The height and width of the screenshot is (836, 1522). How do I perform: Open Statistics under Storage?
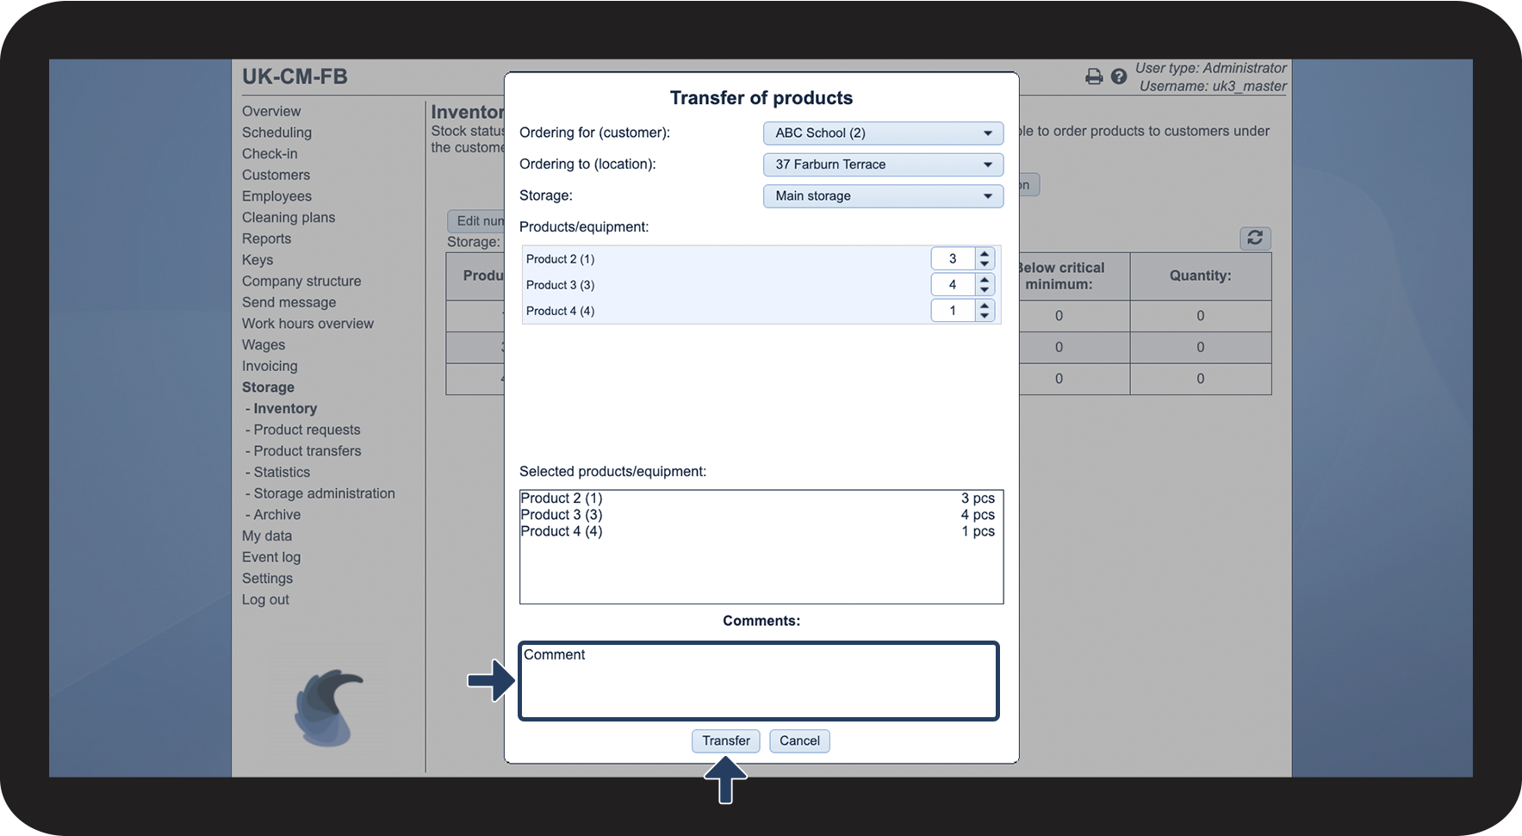[x=282, y=473]
